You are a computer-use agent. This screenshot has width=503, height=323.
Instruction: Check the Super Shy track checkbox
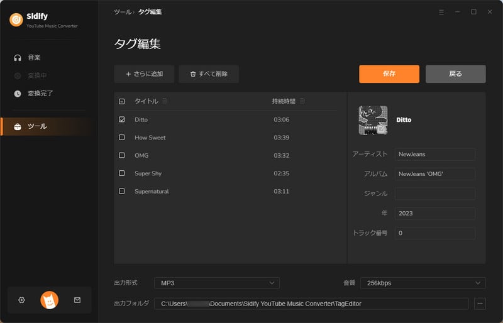121,173
